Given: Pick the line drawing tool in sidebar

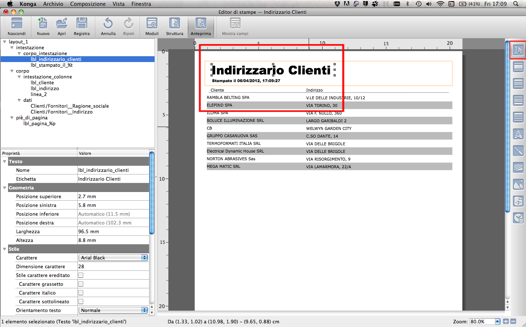Looking at the screenshot, I should 518,151.
